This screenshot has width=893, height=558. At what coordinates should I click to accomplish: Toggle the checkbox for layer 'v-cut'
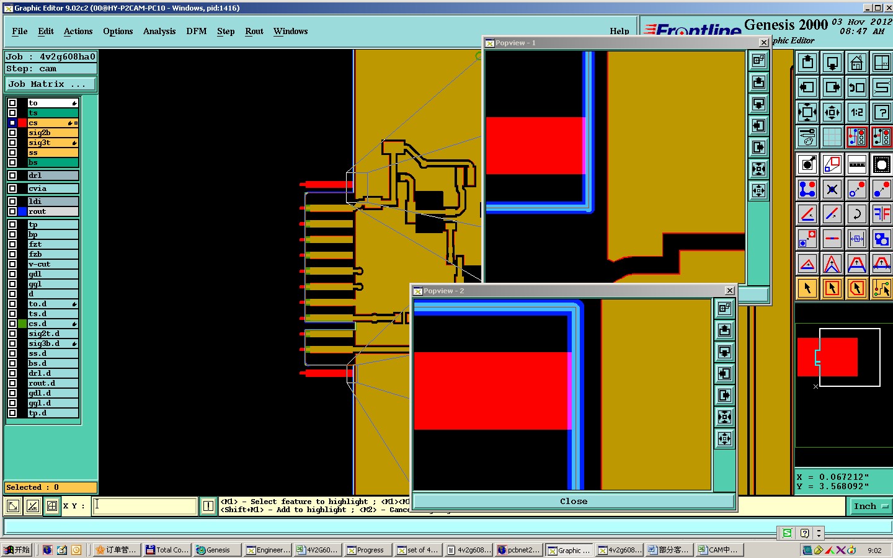(x=12, y=264)
